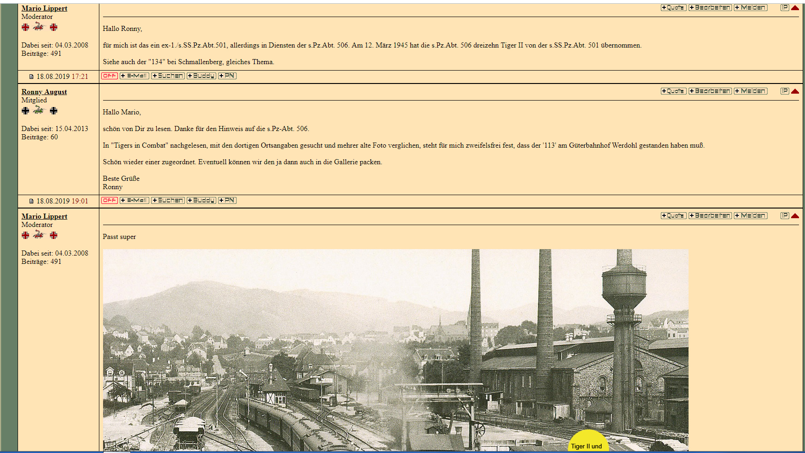Click Buddy button under 17:21 post

(x=201, y=76)
